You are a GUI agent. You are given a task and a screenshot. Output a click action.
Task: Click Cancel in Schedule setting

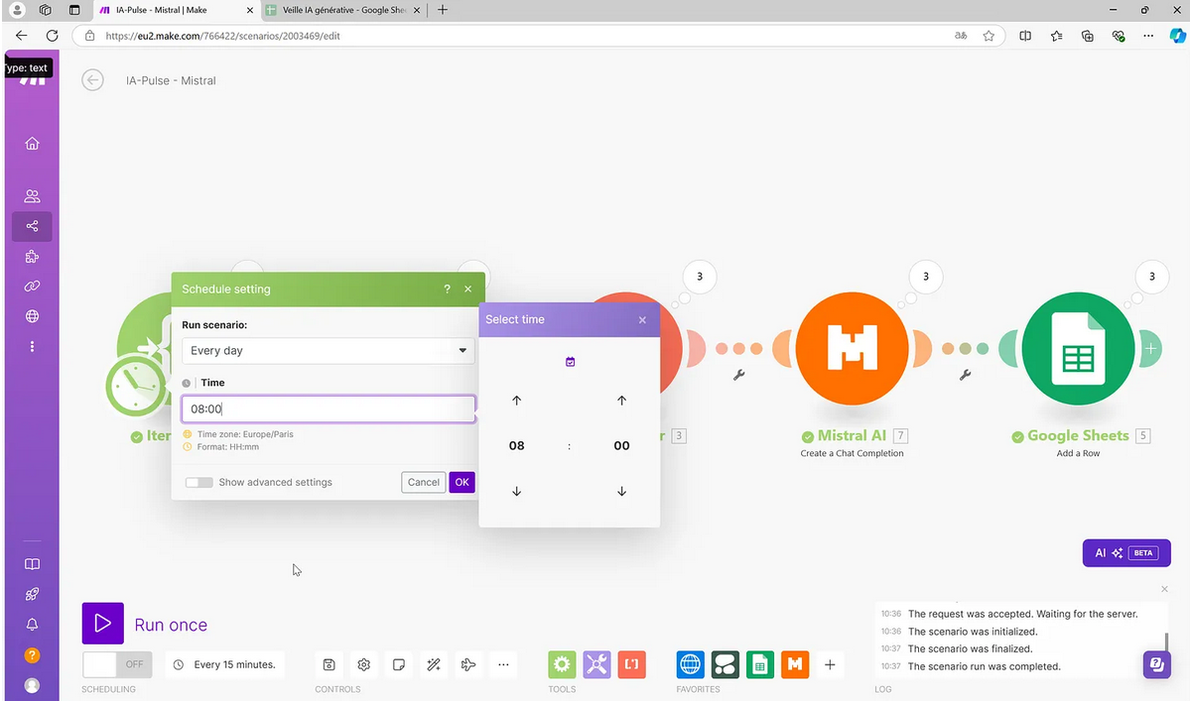tap(423, 482)
